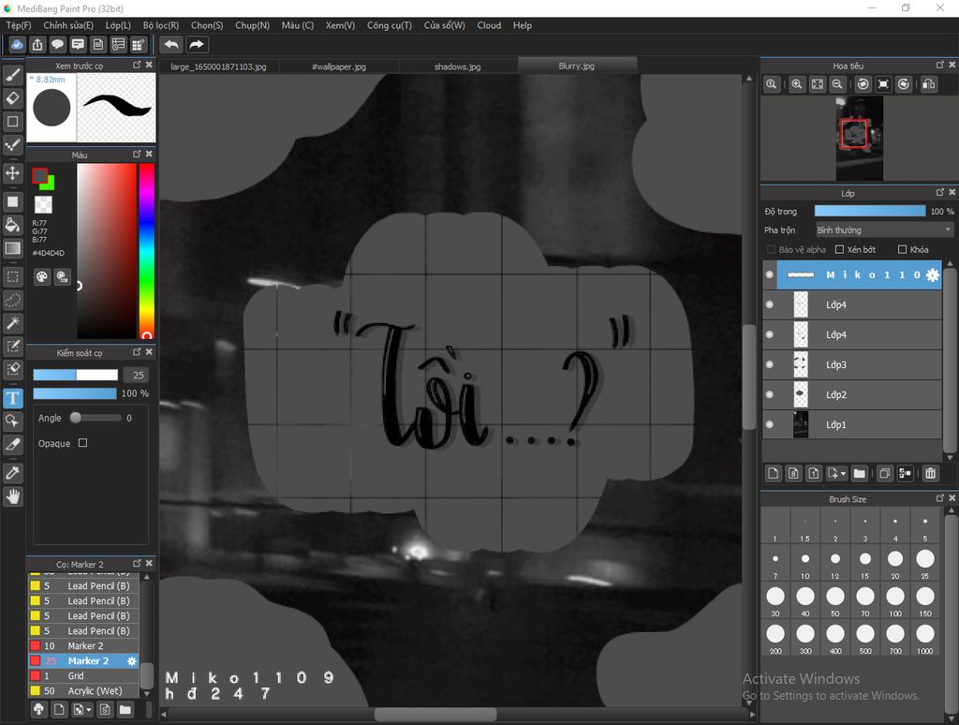Click the green background color swatch
959x725 pixels.
[x=49, y=185]
